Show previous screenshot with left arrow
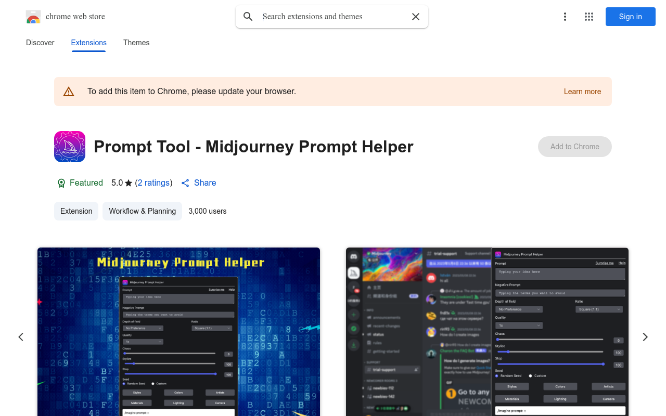Image resolution: width=666 pixels, height=416 pixels. point(21,337)
